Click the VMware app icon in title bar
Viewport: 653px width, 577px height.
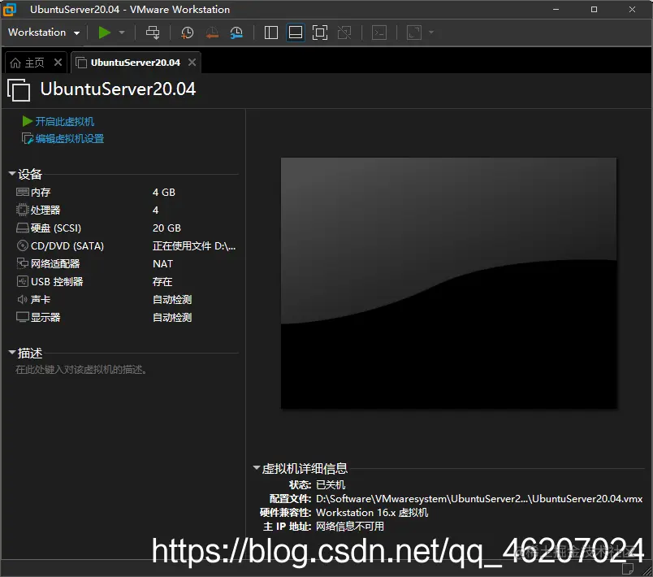(x=10, y=10)
